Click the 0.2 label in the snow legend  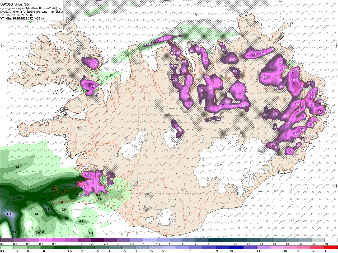[x=2, y=244]
